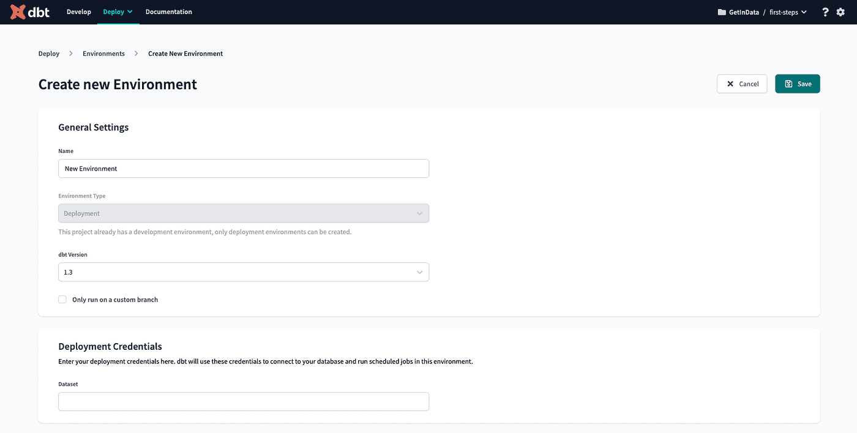Open the help question mark icon

click(x=825, y=12)
